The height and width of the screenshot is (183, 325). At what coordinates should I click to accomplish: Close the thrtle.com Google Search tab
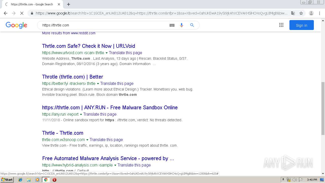click(59, 4)
